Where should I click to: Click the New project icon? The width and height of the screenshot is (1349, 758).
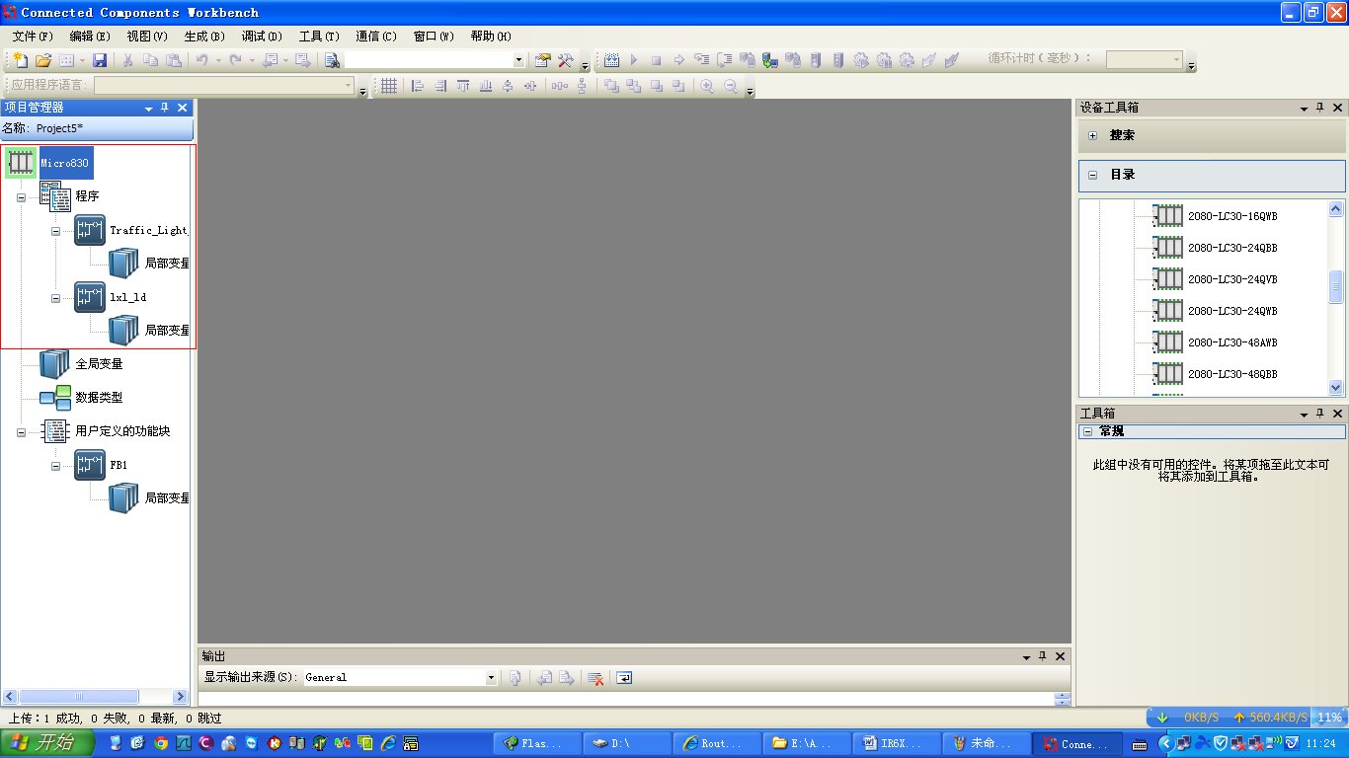pos(19,60)
